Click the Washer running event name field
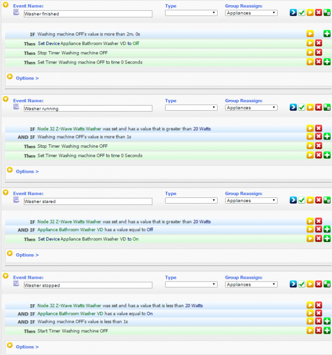Viewport: 332px width, 355px height. coord(88,108)
